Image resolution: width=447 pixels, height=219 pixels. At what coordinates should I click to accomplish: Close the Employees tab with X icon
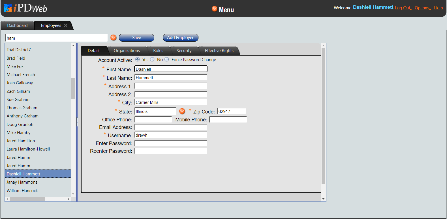[66, 25]
